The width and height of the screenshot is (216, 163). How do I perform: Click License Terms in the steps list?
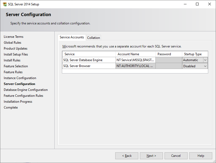click(13, 37)
